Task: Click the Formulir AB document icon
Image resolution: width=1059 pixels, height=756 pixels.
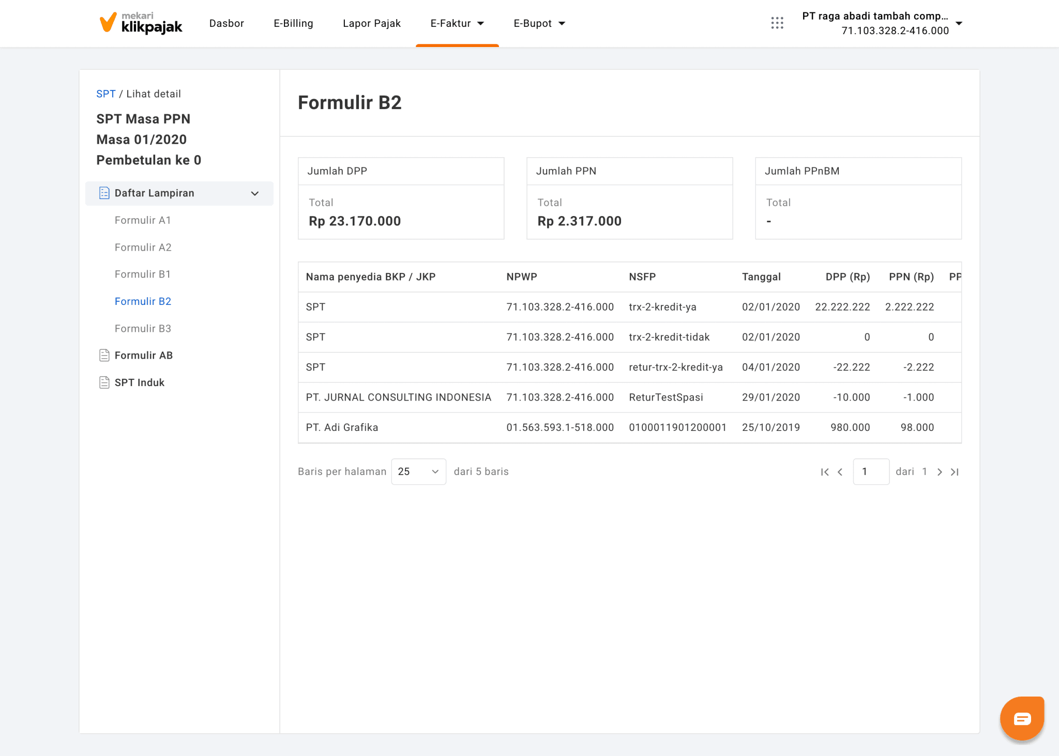Action: click(104, 356)
